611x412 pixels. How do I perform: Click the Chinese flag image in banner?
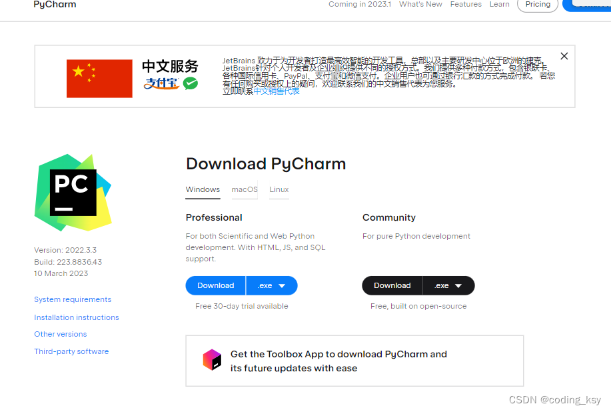point(99,79)
